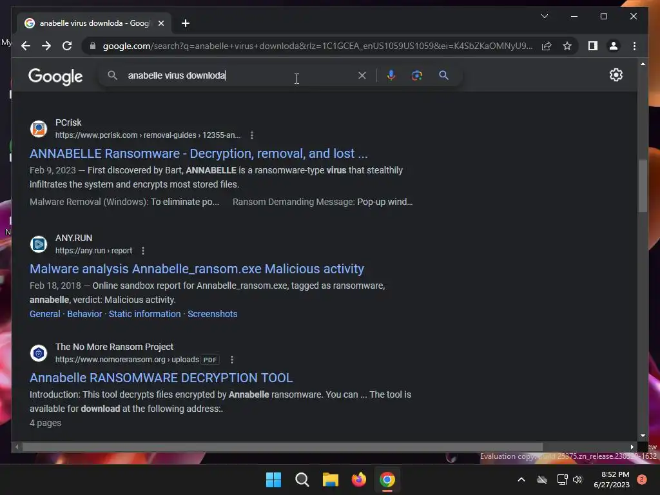This screenshot has height=495, width=660.
Task: Open ANNABELLE Ransomware Decryption, removal link
Action: [x=199, y=153]
